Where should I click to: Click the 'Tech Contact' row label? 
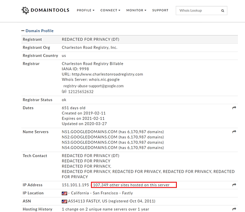(35, 156)
